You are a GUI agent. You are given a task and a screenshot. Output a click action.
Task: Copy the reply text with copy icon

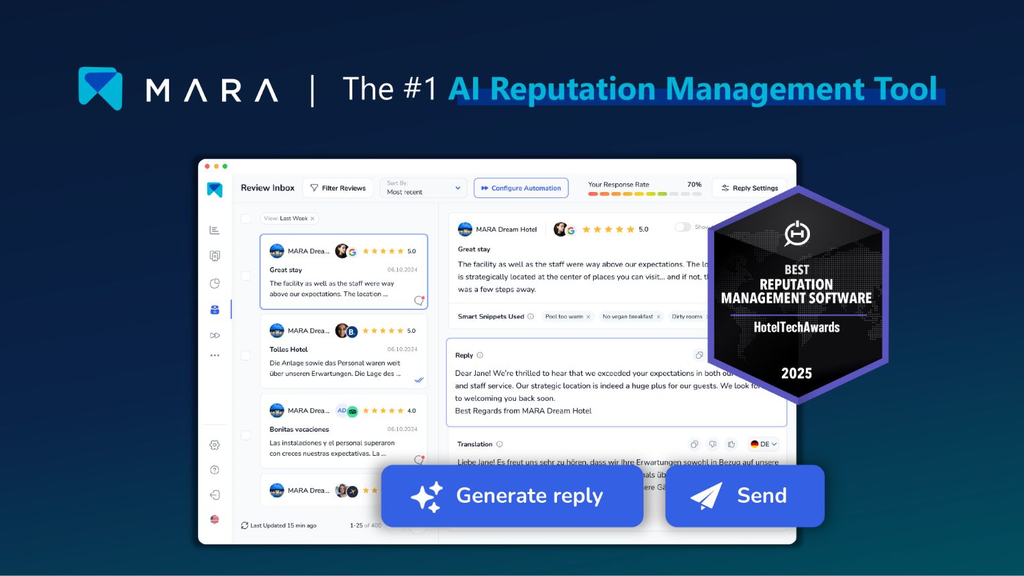[699, 355]
